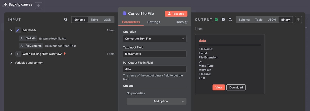The height and width of the screenshot is (111, 310).
Task: Select Binary view in OUTPUT panel
Action: click(285, 20)
